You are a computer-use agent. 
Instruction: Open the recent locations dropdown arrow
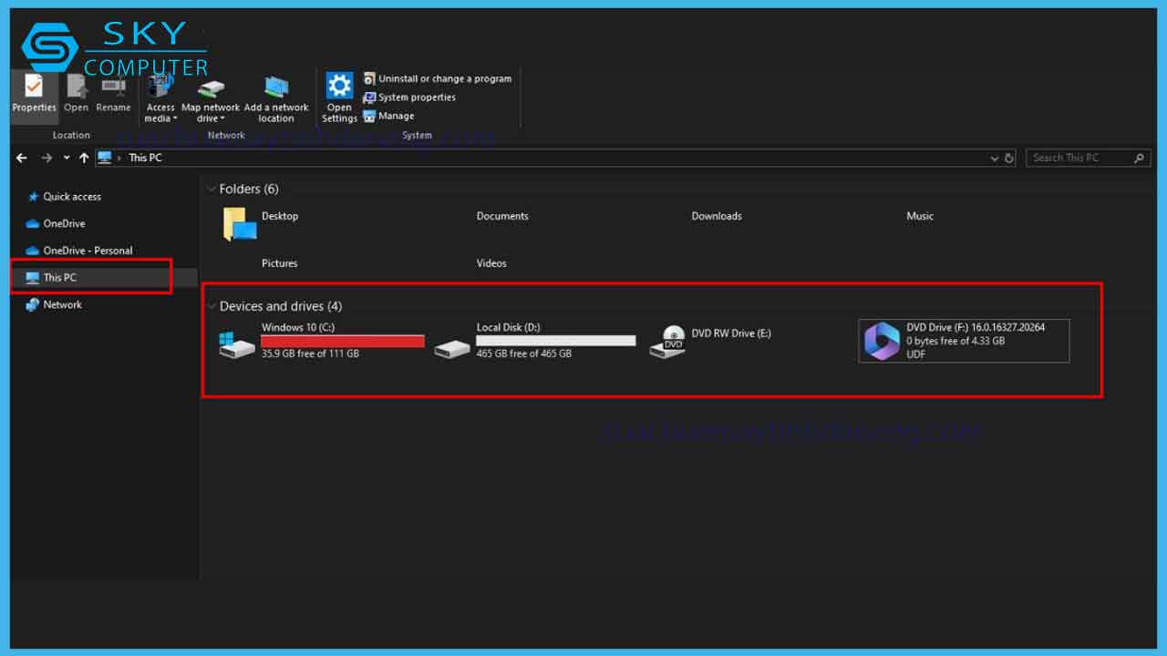pyautogui.click(x=67, y=159)
